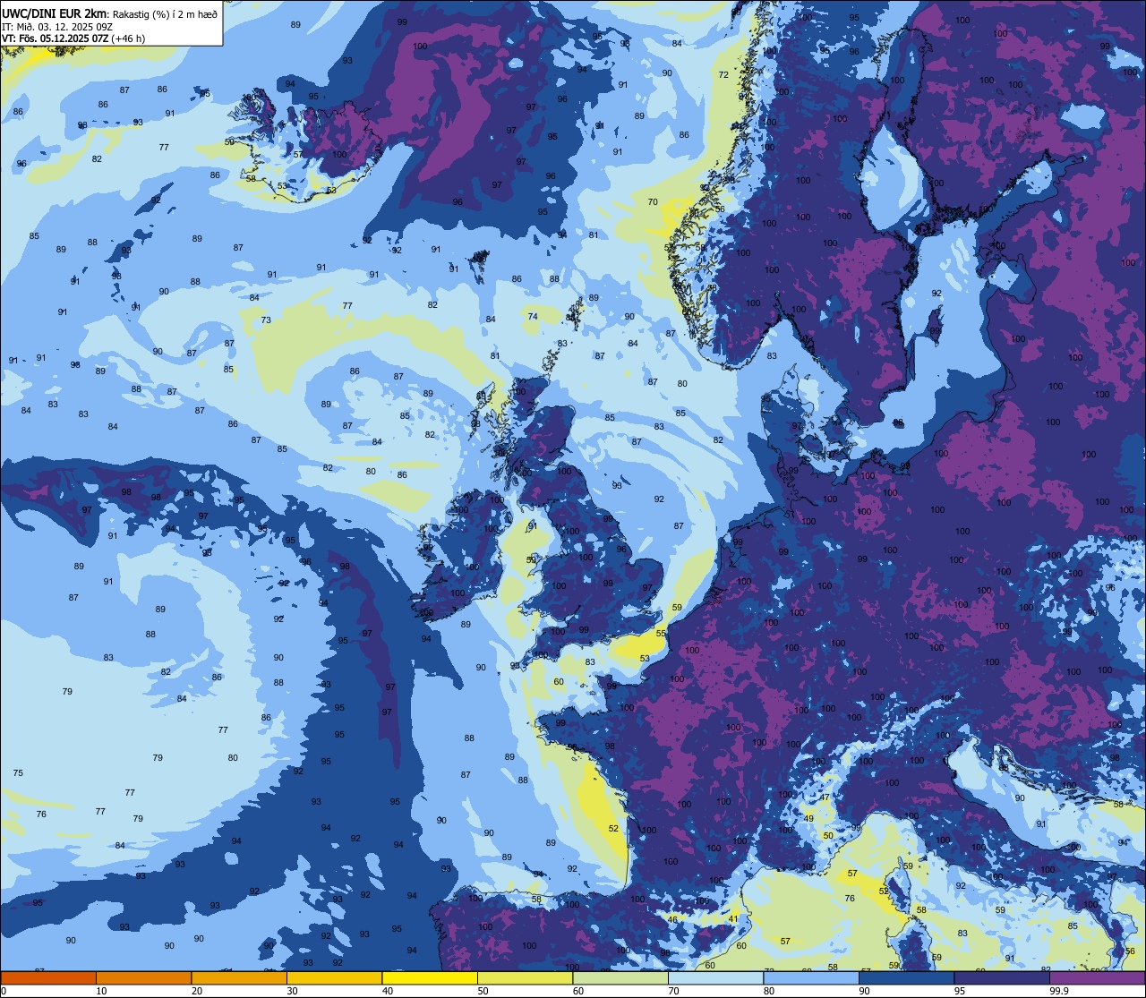Click the 80–90 medium blue legend swatch

pyautogui.click(x=811, y=977)
